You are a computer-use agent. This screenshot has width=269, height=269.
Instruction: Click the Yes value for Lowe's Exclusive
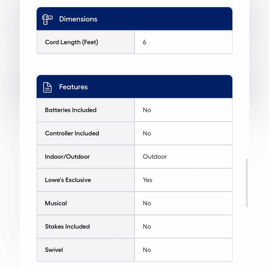147,180
